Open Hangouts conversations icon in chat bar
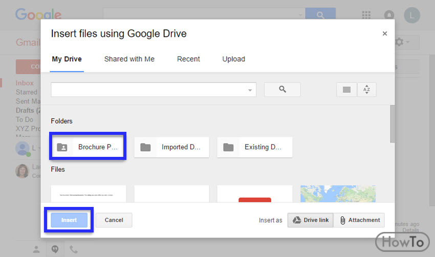 point(55,249)
